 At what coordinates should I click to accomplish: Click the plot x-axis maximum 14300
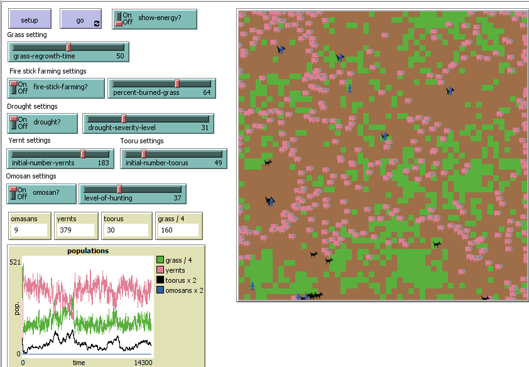pyautogui.click(x=143, y=363)
